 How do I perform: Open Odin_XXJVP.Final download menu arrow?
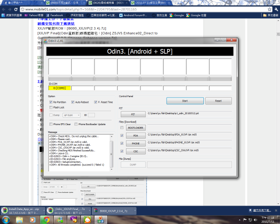89,210
